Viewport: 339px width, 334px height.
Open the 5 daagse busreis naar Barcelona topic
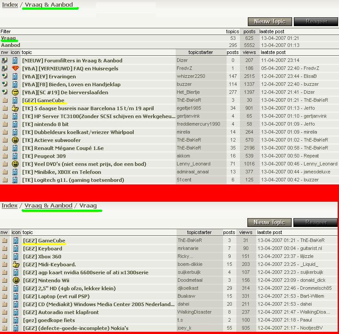coord(88,108)
